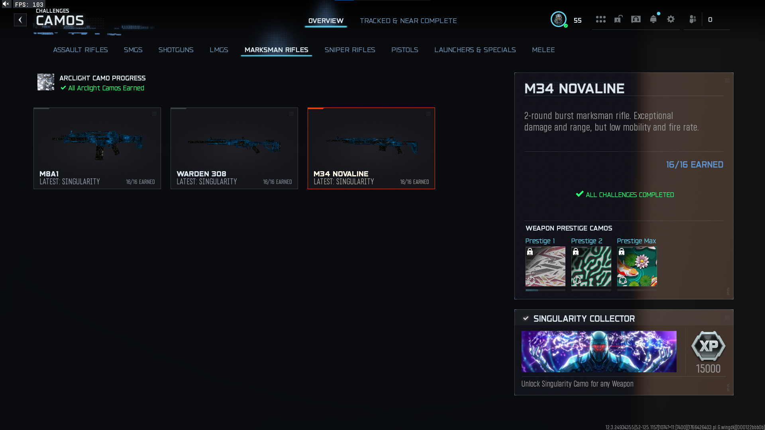Select the Prestige 2 locked camo

(x=591, y=266)
